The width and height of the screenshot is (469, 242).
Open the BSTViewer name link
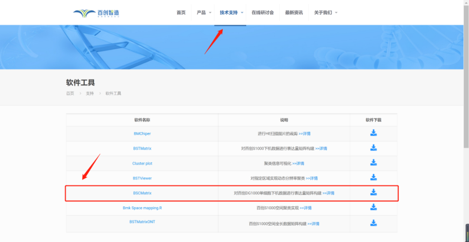coord(142,178)
